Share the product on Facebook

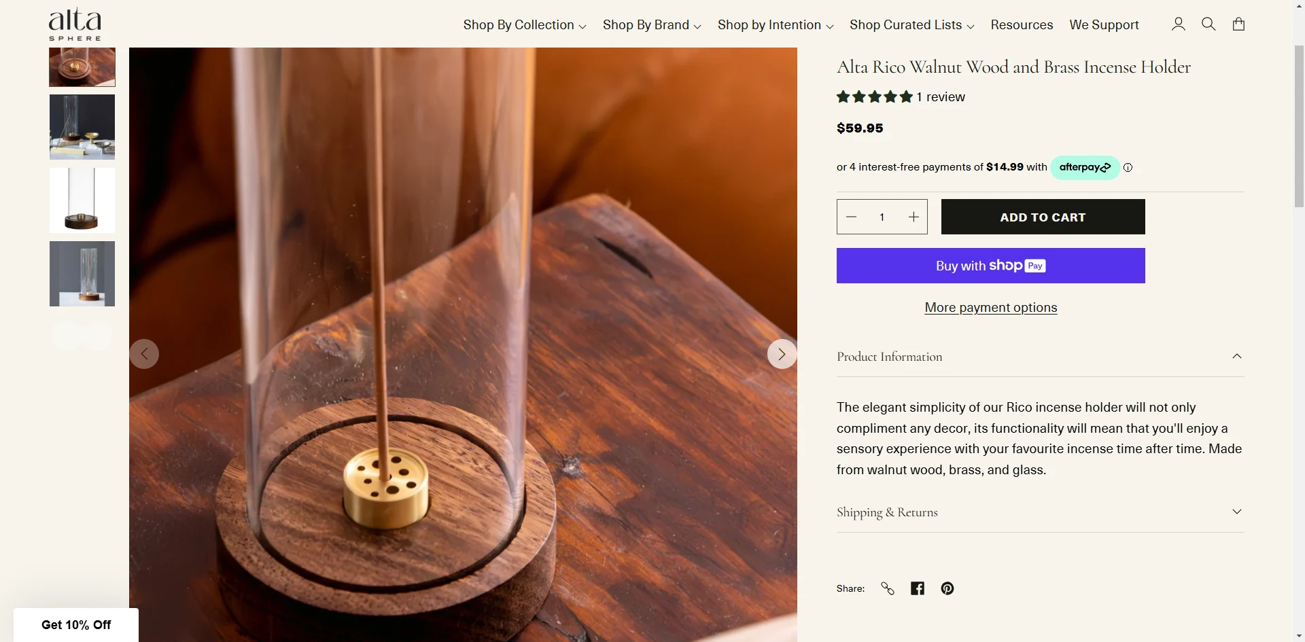point(917,588)
